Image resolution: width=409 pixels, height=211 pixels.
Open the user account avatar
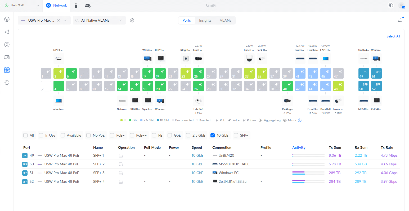click(x=401, y=5)
